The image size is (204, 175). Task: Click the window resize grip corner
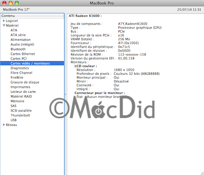(202, 173)
